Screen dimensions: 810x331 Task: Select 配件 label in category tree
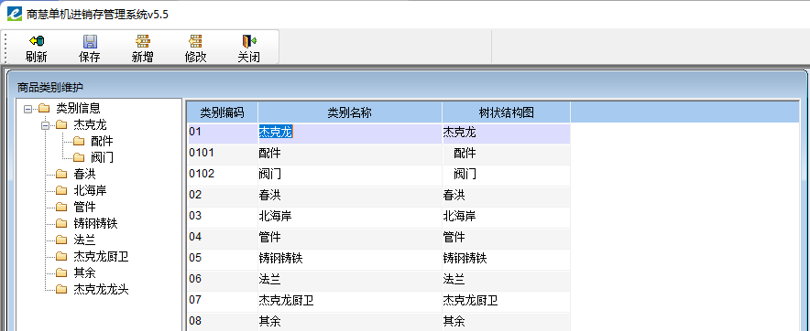[x=102, y=141]
